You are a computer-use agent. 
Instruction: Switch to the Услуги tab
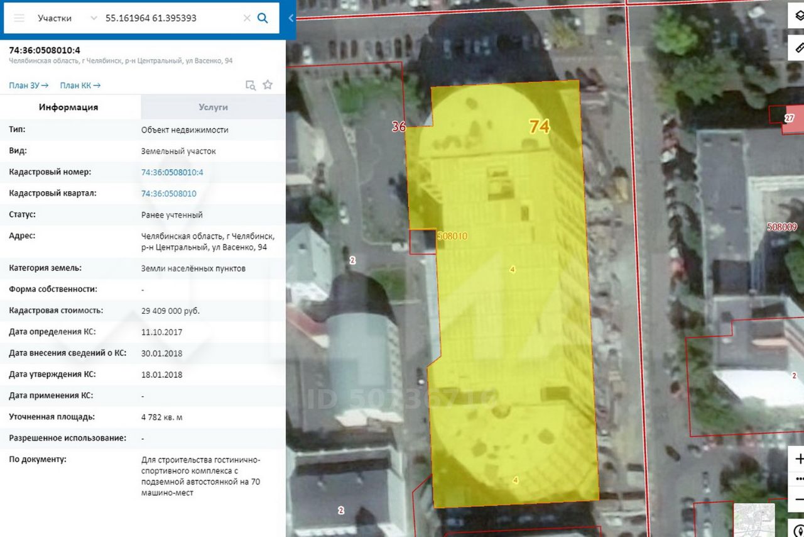pyautogui.click(x=213, y=107)
